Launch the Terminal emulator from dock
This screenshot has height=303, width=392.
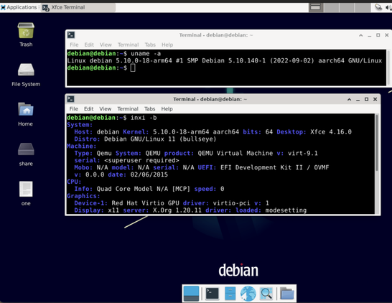212,293
